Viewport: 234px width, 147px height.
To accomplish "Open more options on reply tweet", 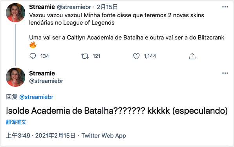I will (x=225, y=73).
